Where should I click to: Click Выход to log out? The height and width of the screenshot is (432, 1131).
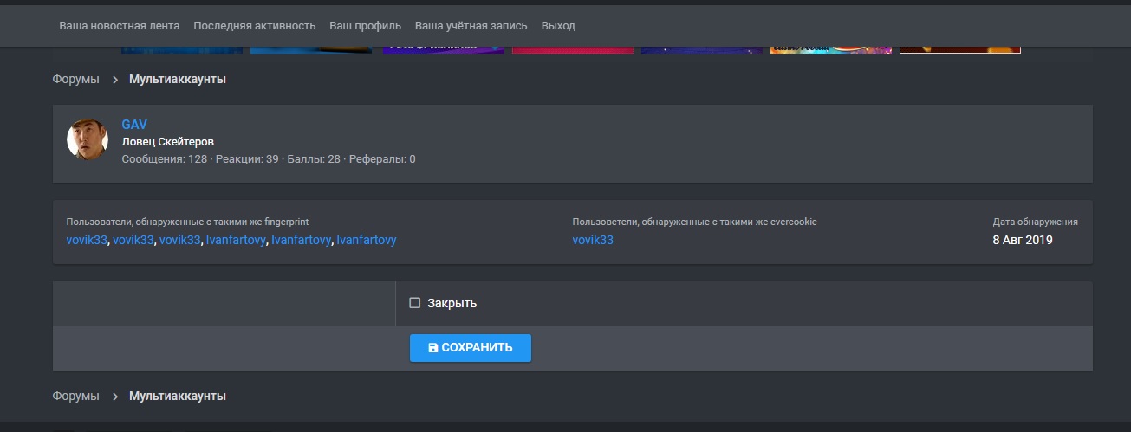click(558, 26)
